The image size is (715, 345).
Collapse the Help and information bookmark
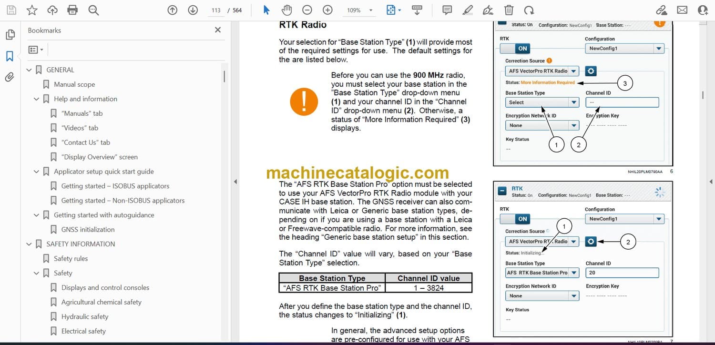pyautogui.click(x=37, y=99)
